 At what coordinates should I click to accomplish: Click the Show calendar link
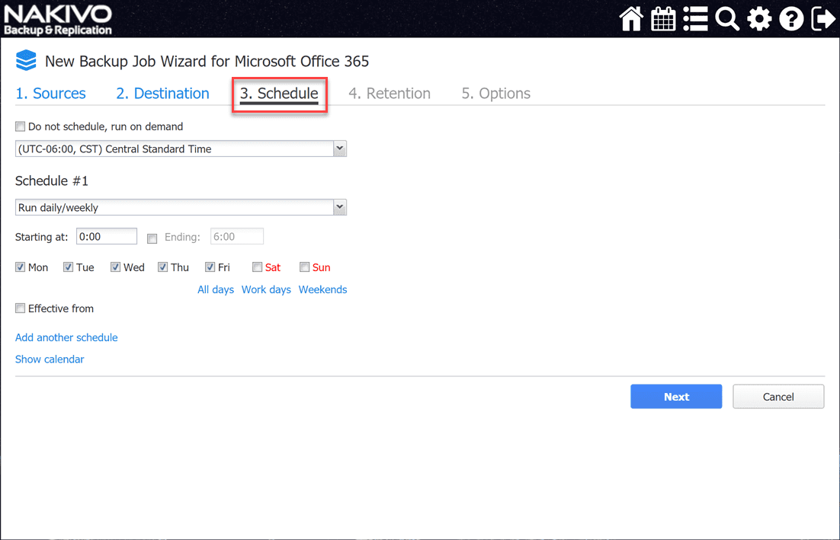(x=50, y=359)
